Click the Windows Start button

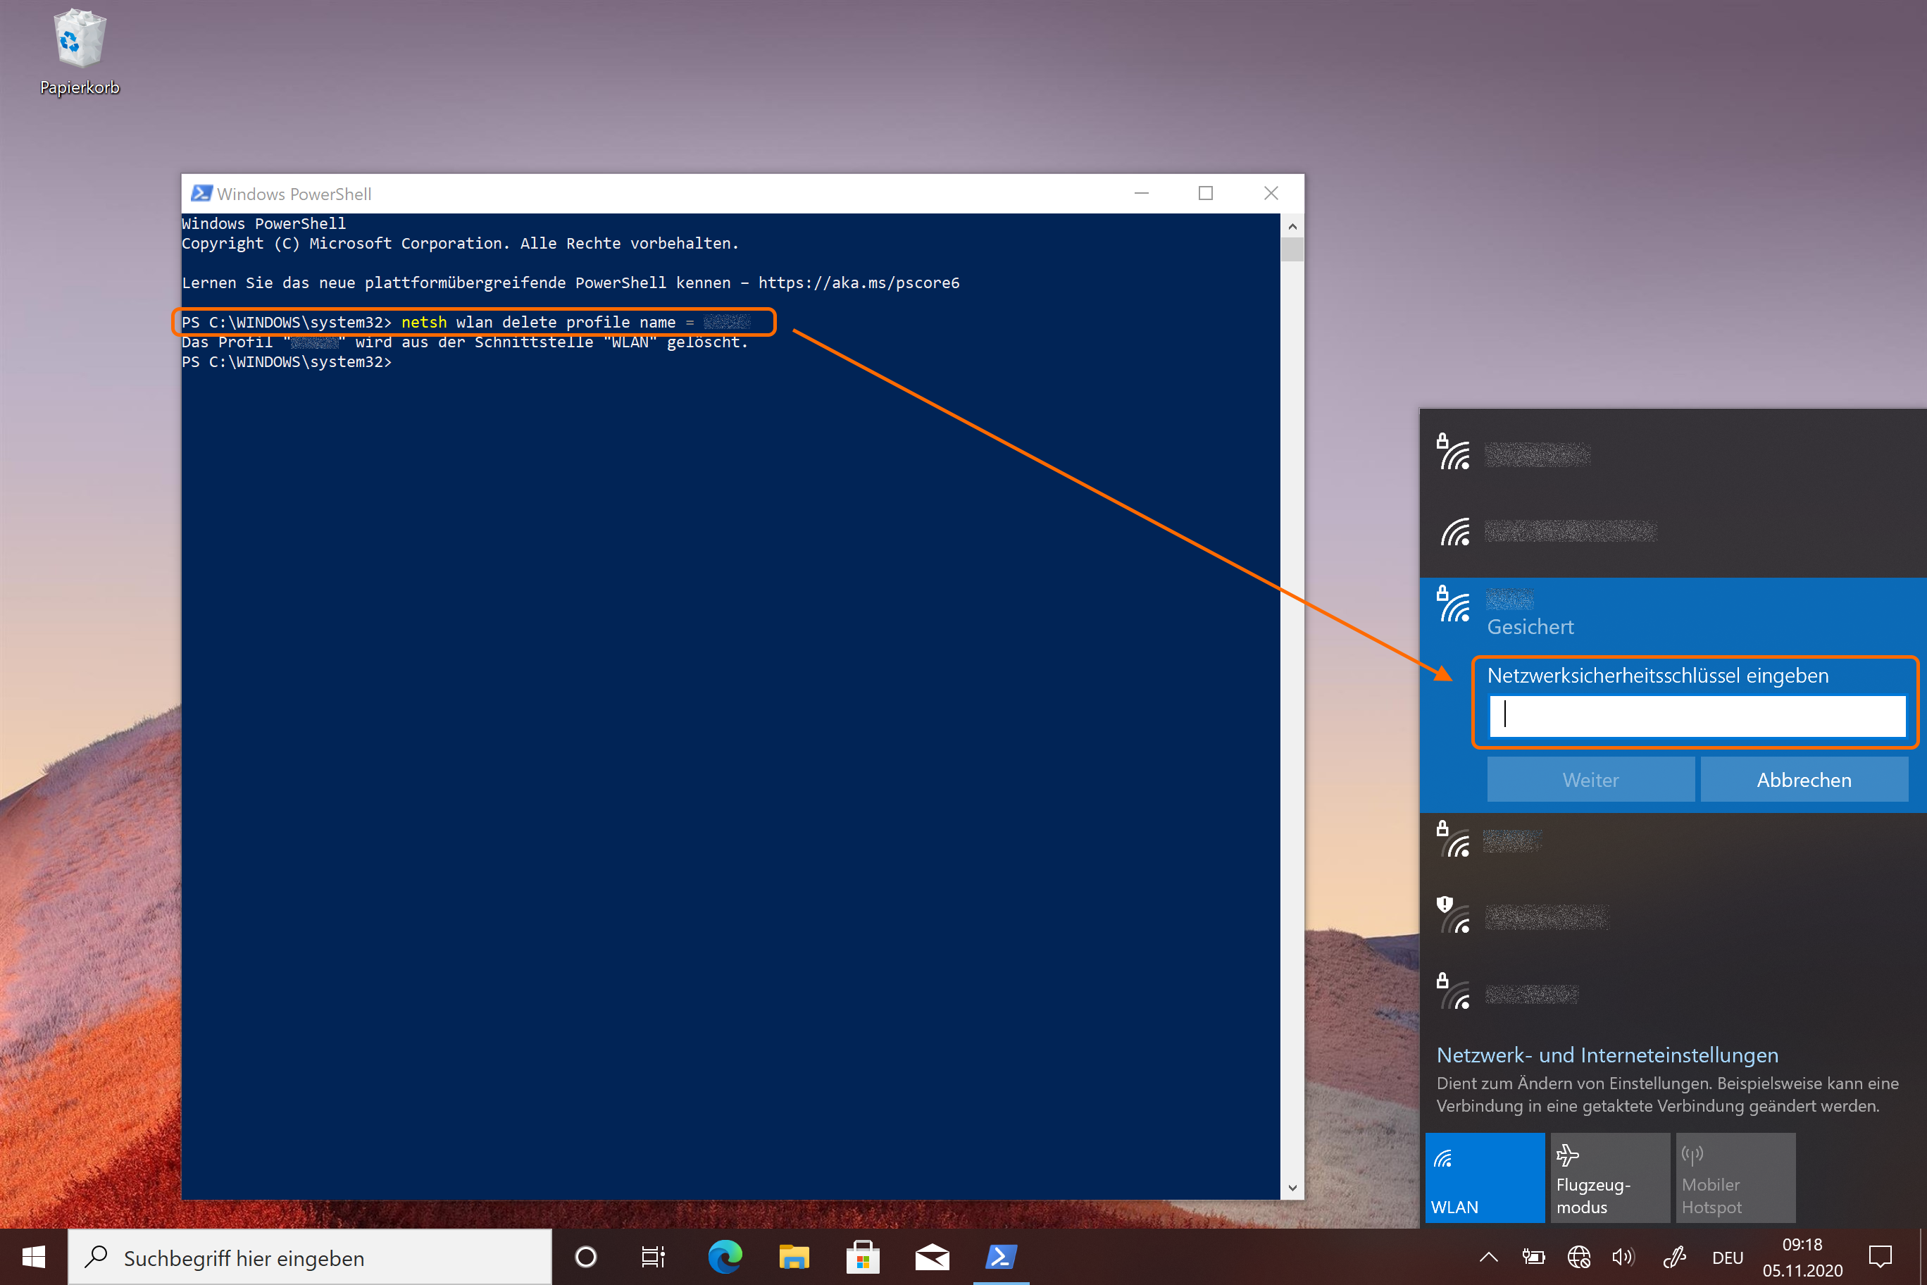pos(34,1256)
